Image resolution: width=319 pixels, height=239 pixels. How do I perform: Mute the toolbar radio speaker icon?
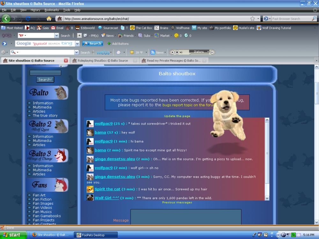[181, 53]
